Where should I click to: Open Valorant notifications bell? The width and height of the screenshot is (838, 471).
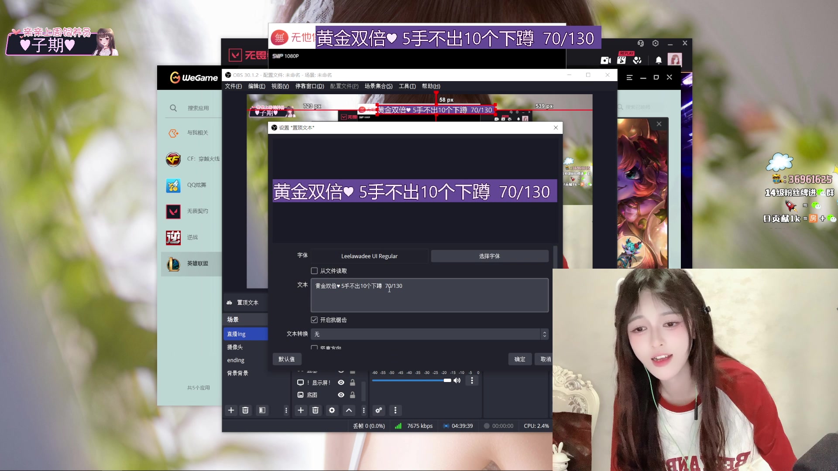point(659,60)
